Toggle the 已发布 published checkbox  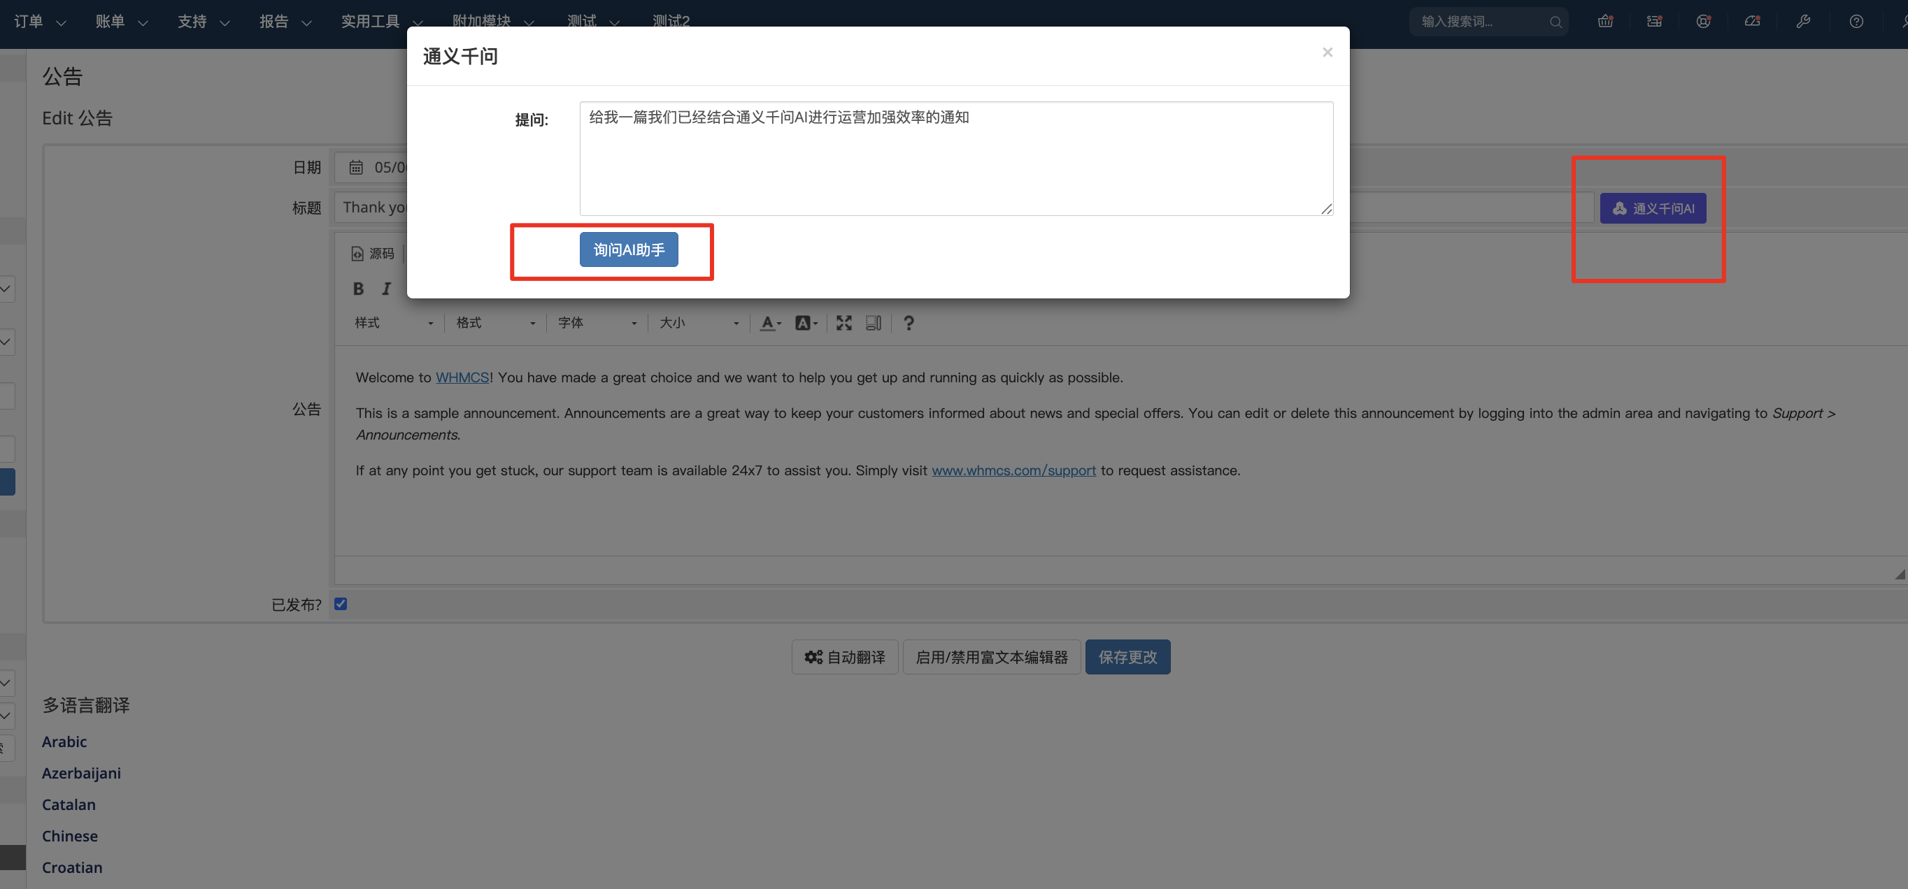[x=341, y=604]
